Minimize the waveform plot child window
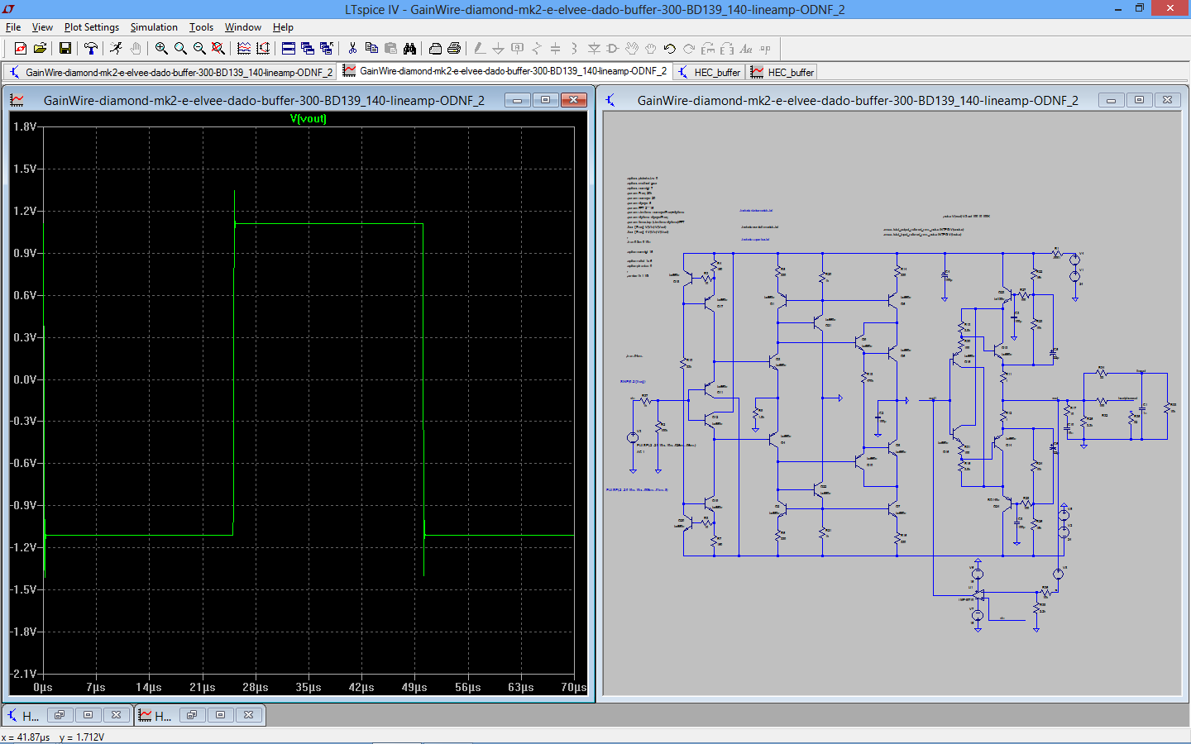Viewport: 1191px width, 744px height. [518, 100]
